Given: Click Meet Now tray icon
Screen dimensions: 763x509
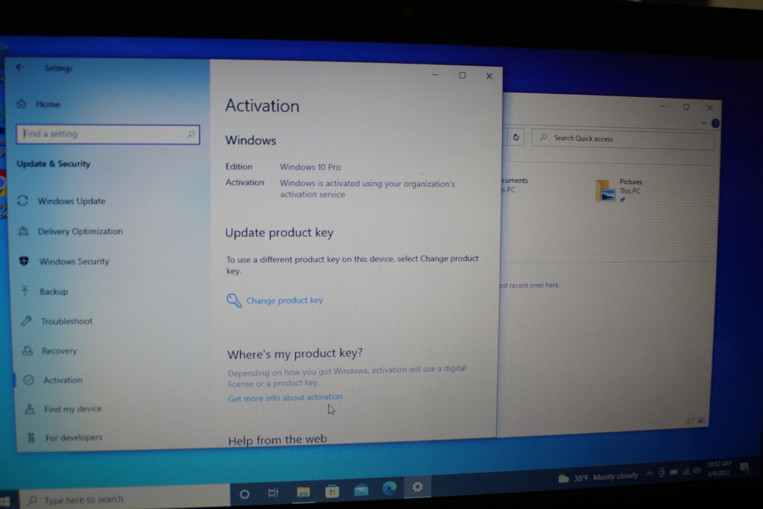Looking at the screenshot, I should (x=661, y=472).
